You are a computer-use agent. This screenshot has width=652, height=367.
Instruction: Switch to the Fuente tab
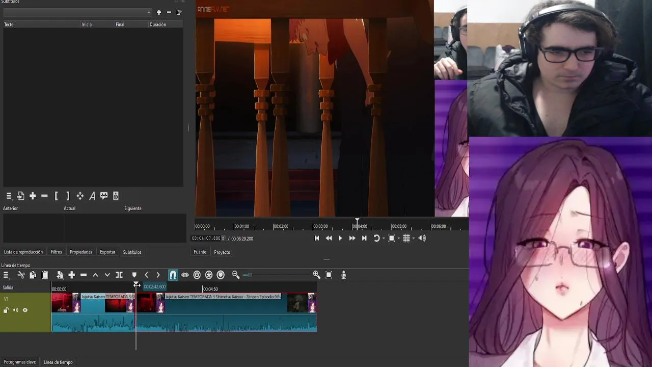200,252
